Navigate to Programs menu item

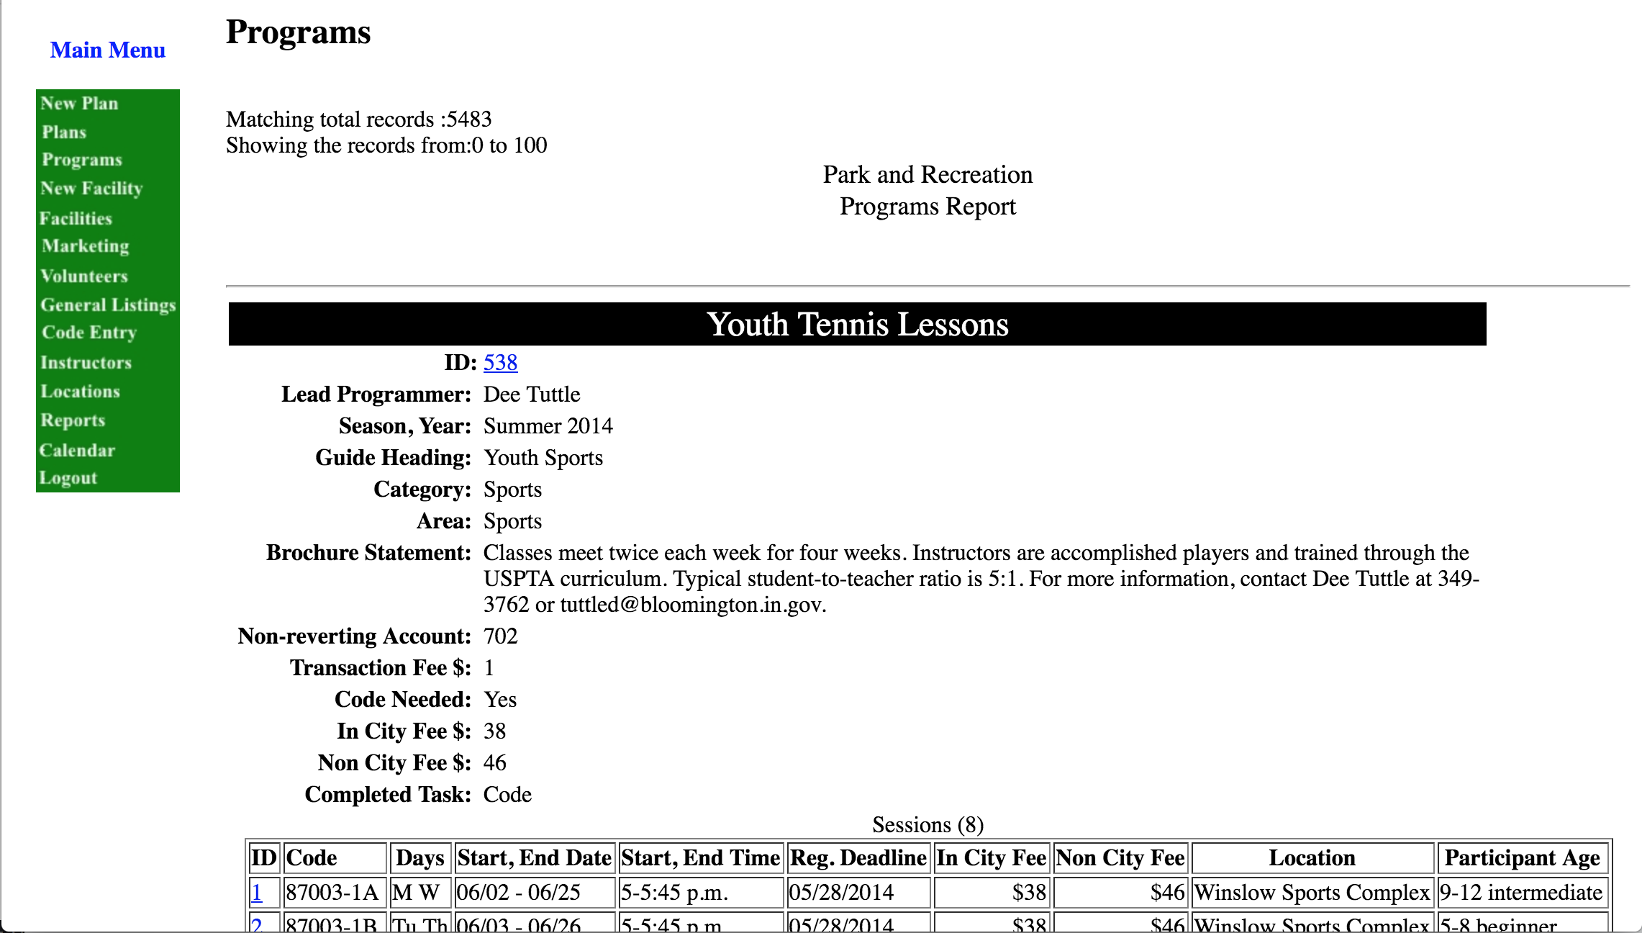[x=80, y=161]
